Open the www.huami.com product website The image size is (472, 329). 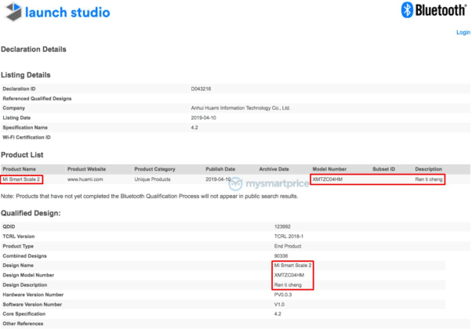coord(85,179)
